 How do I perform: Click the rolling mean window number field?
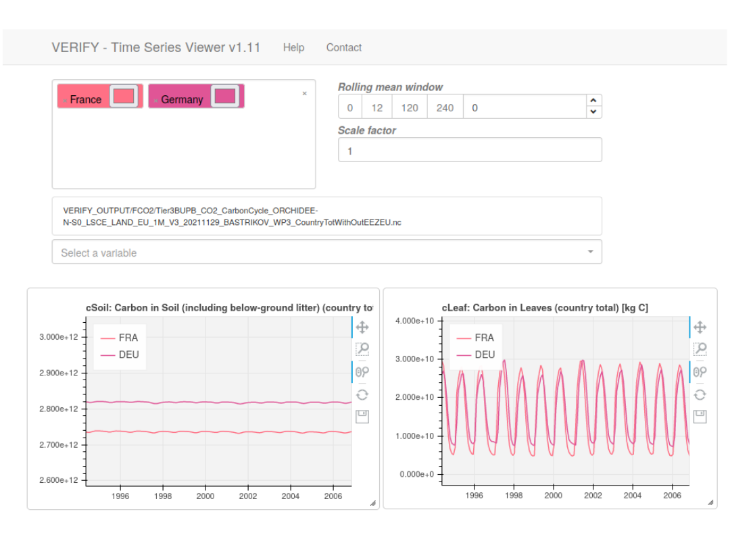click(x=525, y=108)
